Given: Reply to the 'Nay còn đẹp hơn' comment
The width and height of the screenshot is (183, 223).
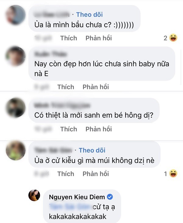Looking at the screenshot, I should 95,87.
